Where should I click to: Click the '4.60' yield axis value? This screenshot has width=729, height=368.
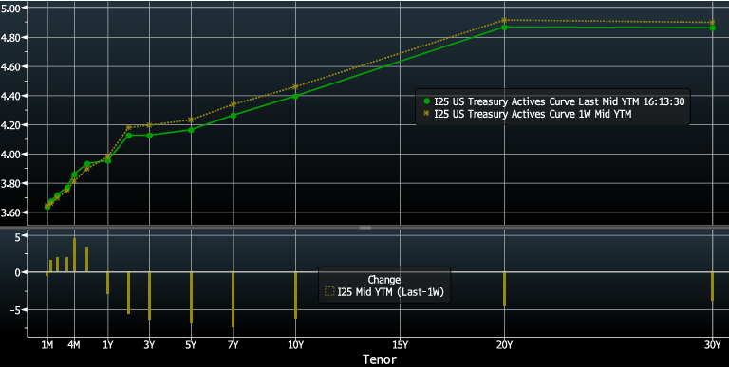[x=9, y=67]
